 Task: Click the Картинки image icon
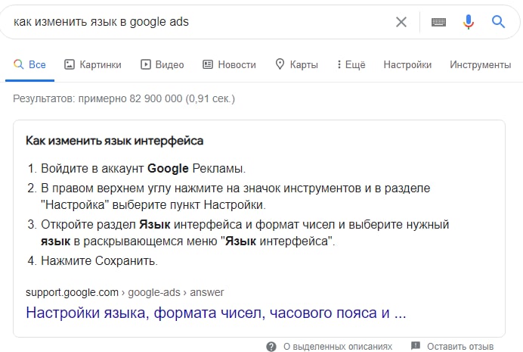[70, 64]
